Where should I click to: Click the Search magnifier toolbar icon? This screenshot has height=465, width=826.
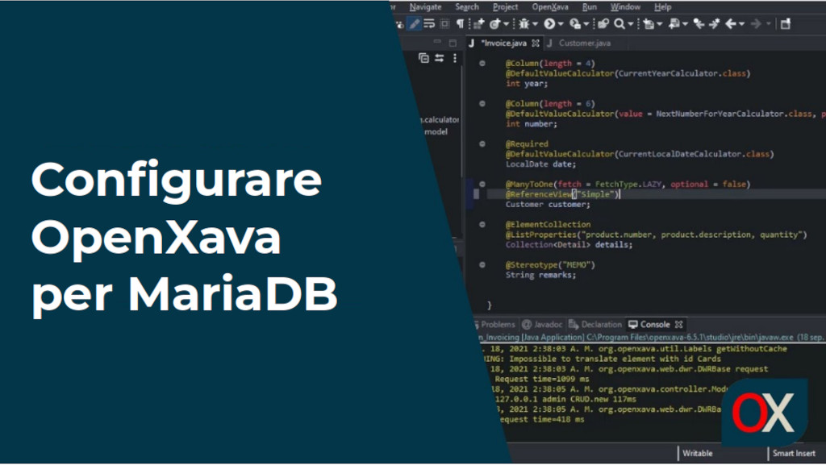tap(619, 23)
